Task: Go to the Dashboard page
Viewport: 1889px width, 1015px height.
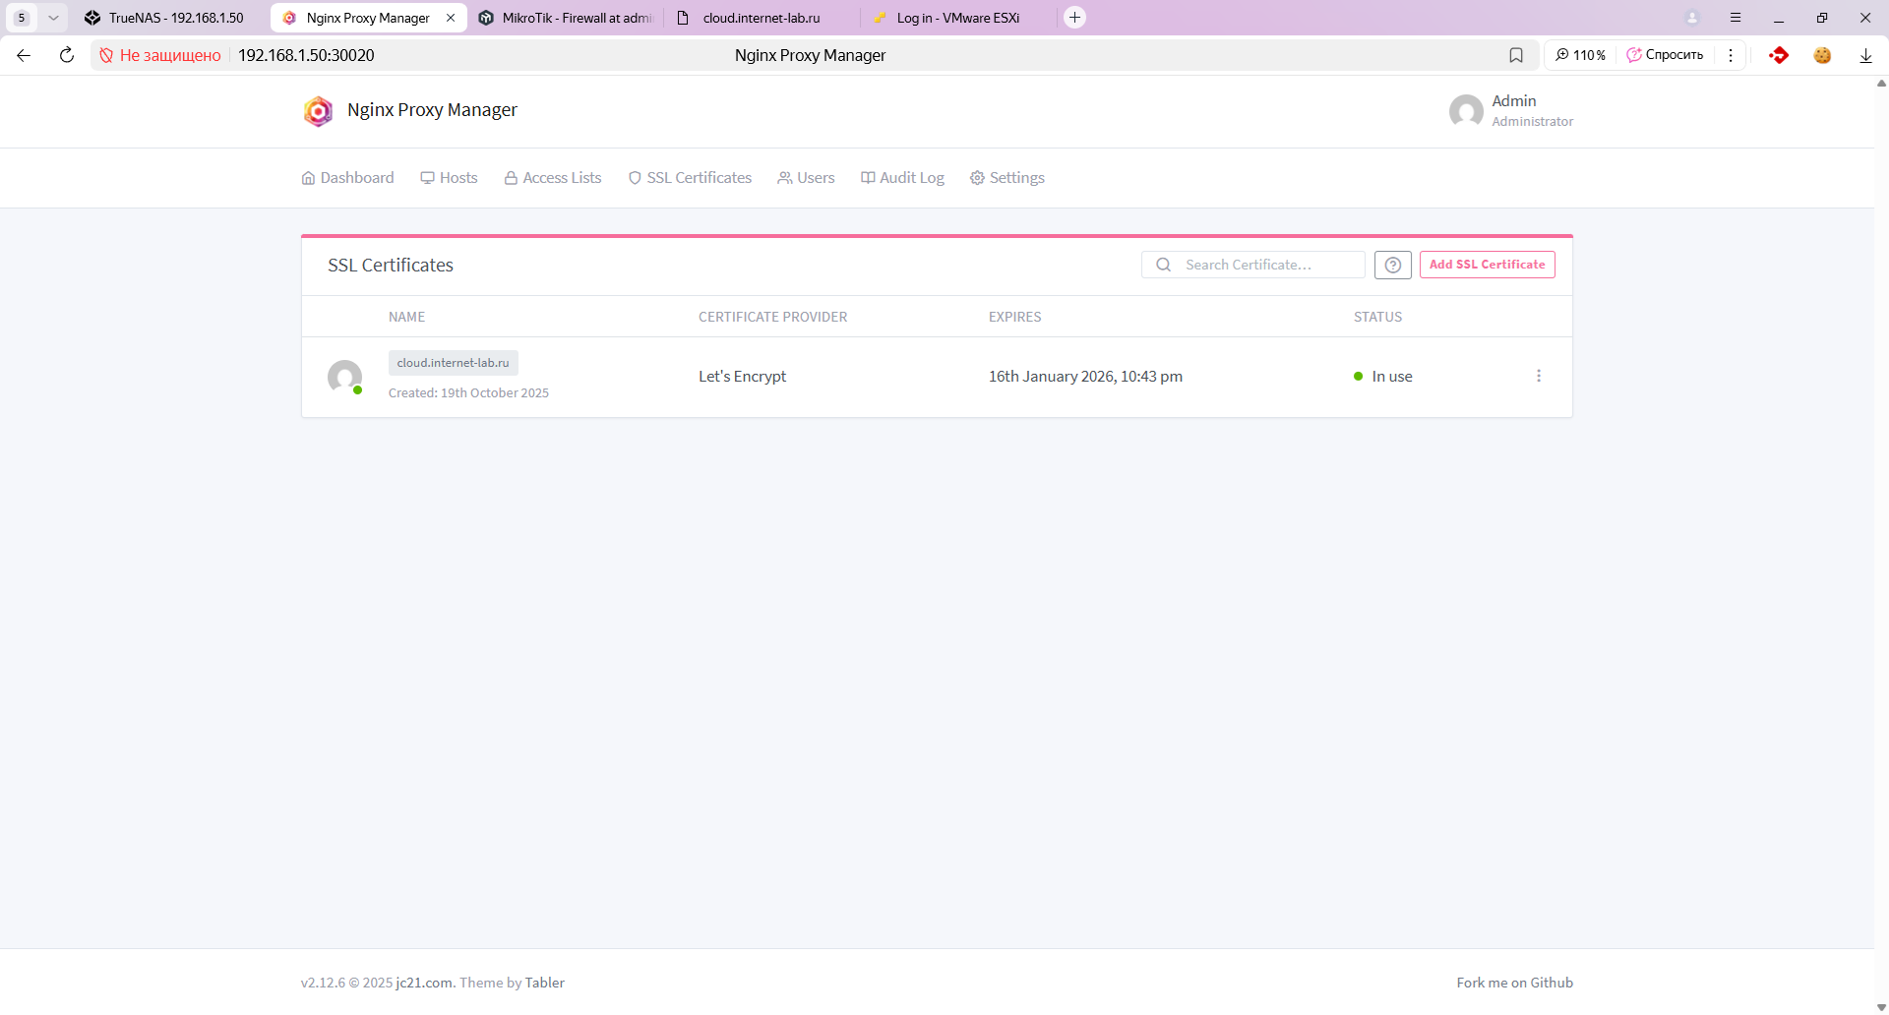Action: (347, 178)
